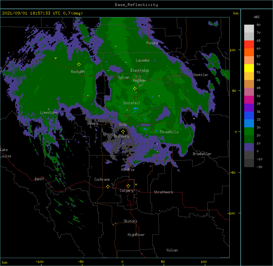Click the Sylvan label

pyautogui.click(x=124, y=77)
